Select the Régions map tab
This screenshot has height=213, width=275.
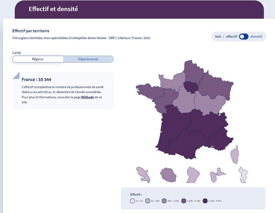pos(38,59)
